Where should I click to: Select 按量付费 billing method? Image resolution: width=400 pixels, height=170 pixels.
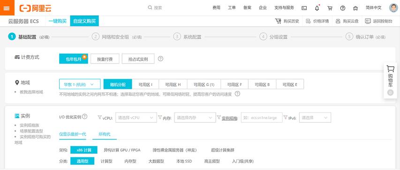[x=105, y=59]
